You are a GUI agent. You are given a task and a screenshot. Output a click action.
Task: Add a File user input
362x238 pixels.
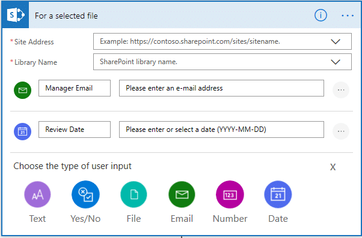coord(133,194)
